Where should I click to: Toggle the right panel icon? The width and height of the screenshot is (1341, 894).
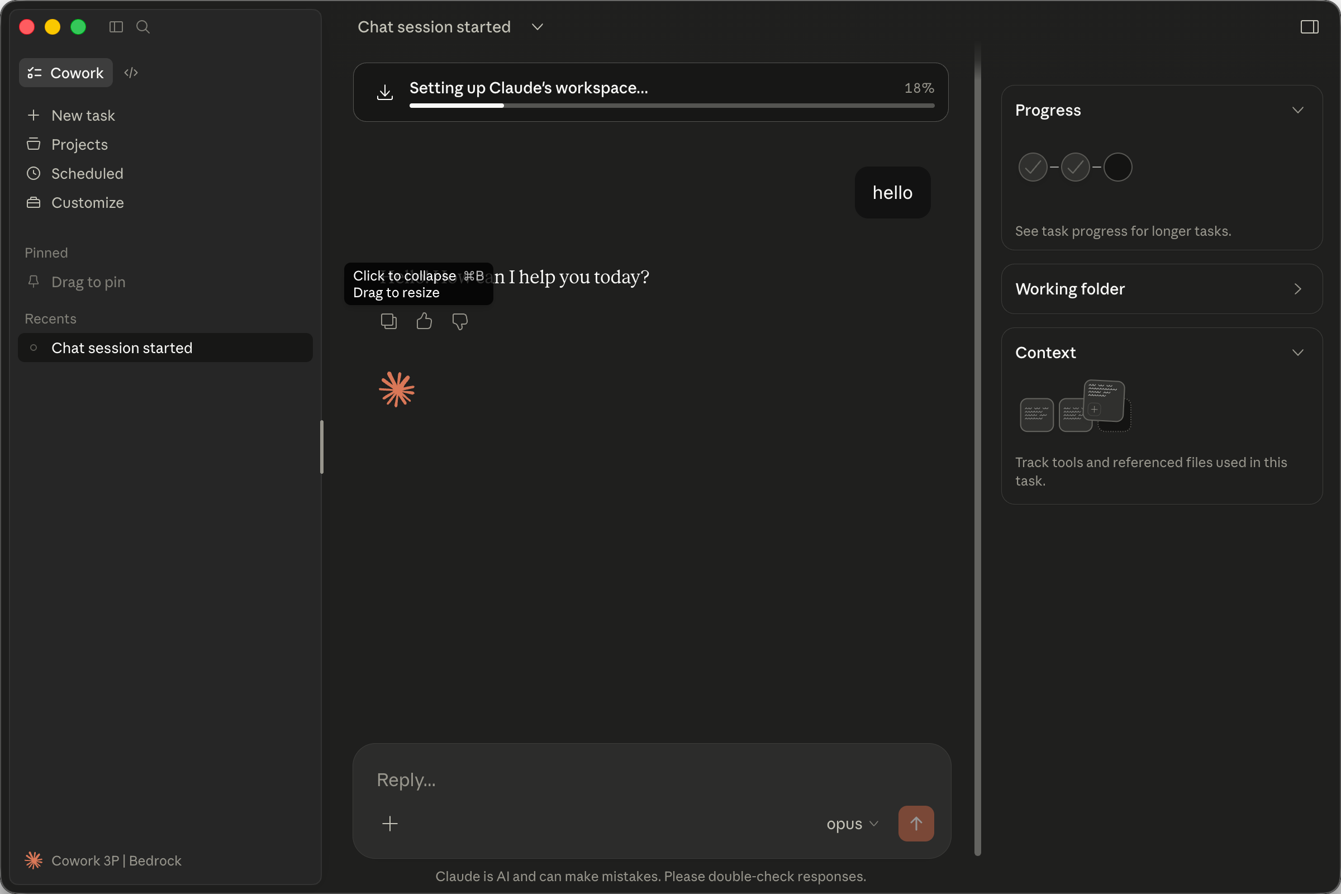(x=1309, y=27)
